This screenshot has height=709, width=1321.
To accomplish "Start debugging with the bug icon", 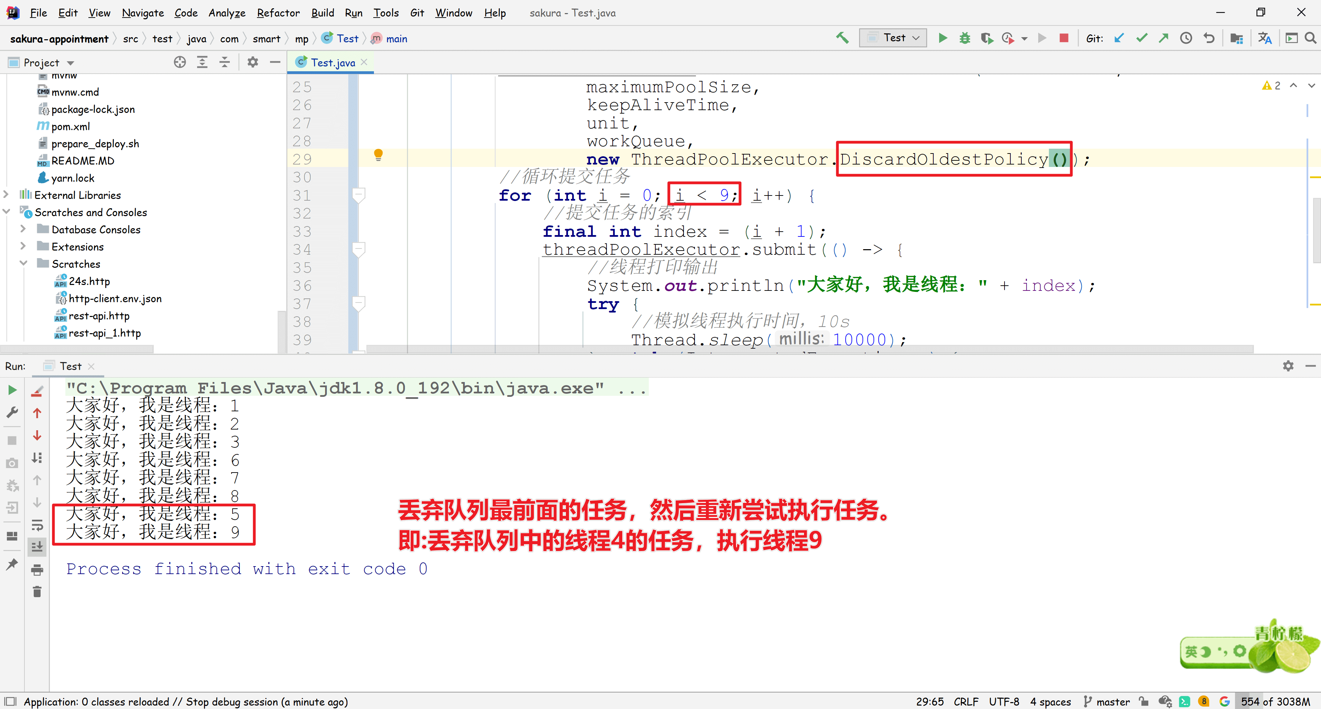I will pyautogui.click(x=965, y=38).
